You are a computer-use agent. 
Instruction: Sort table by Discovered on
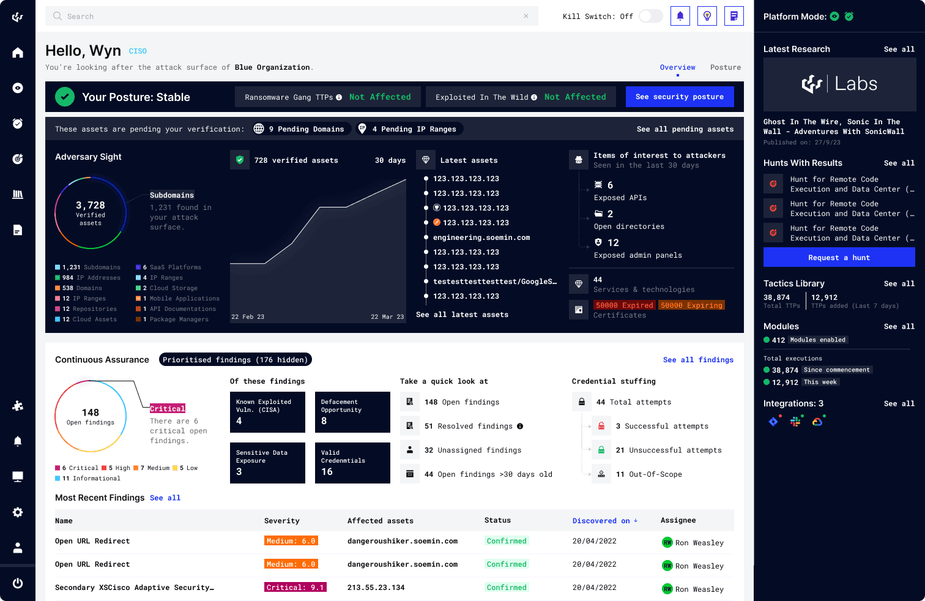(x=605, y=521)
